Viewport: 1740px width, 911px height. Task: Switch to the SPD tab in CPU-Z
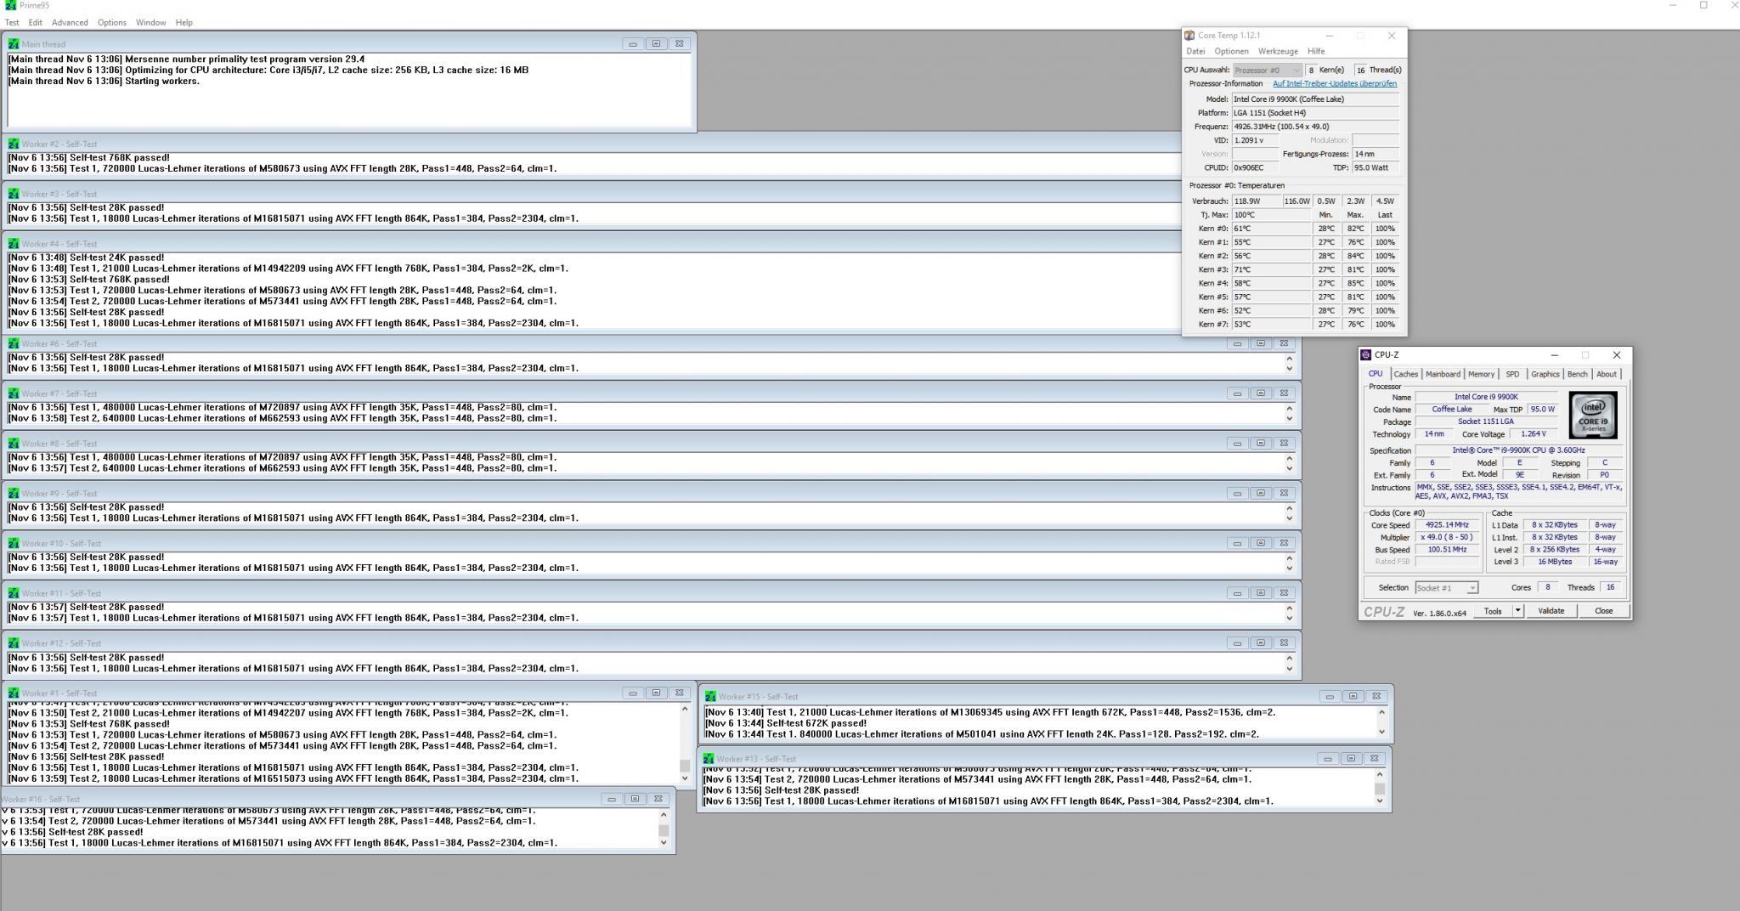(1512, 374)
